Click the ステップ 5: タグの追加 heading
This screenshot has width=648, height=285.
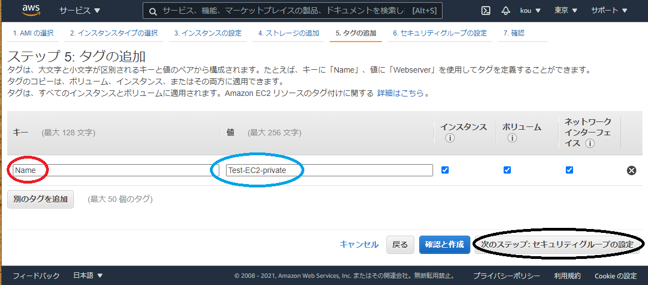[77, 57]
